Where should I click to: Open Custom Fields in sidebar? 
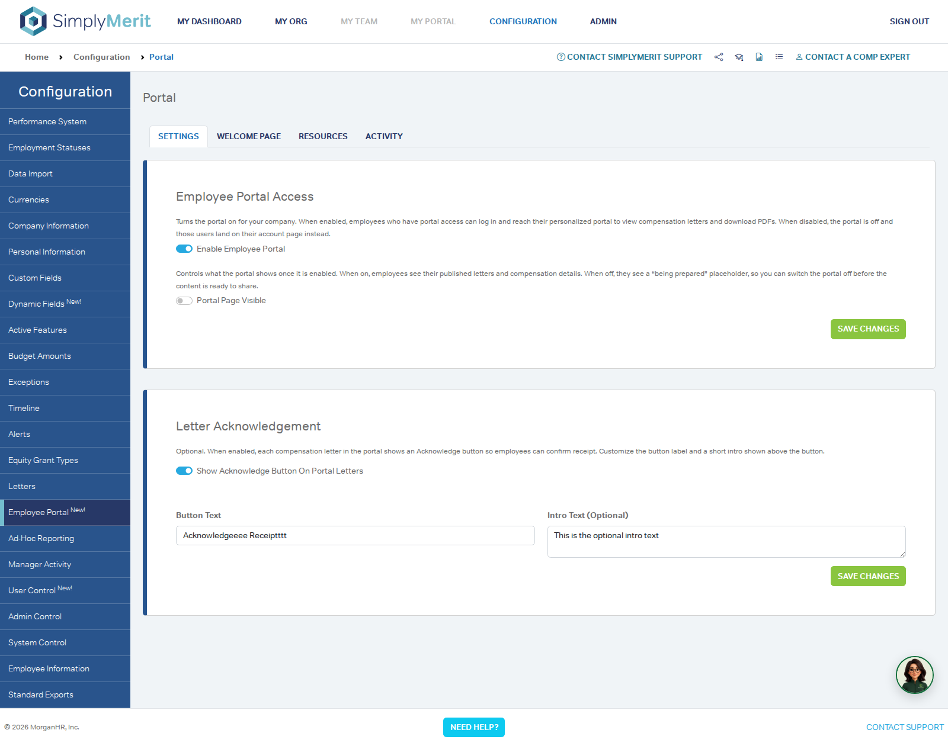[65, 278]
